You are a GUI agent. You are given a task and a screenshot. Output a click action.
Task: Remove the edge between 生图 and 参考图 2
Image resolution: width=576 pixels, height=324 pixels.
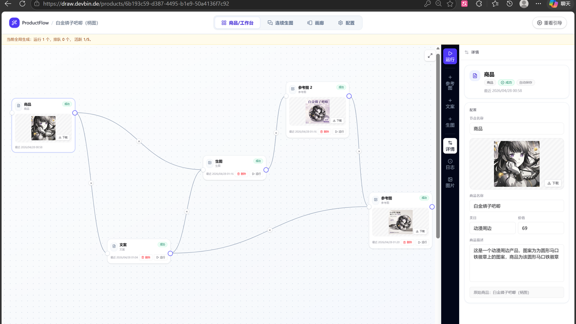(x=276, y=133)
